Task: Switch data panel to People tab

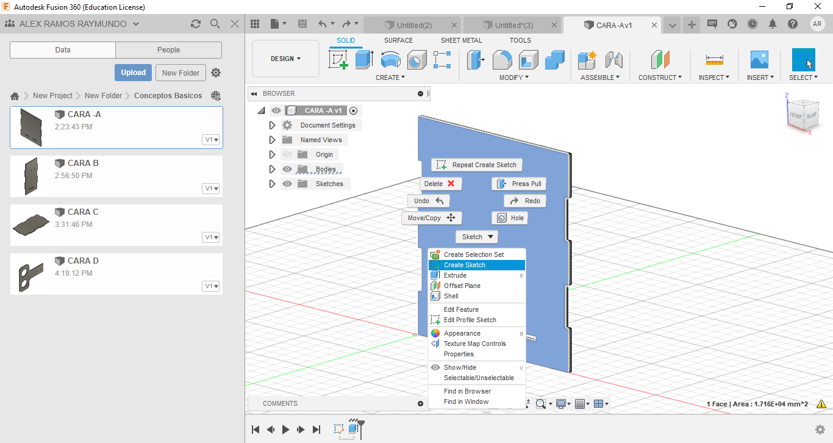Action: click(168, 50)
